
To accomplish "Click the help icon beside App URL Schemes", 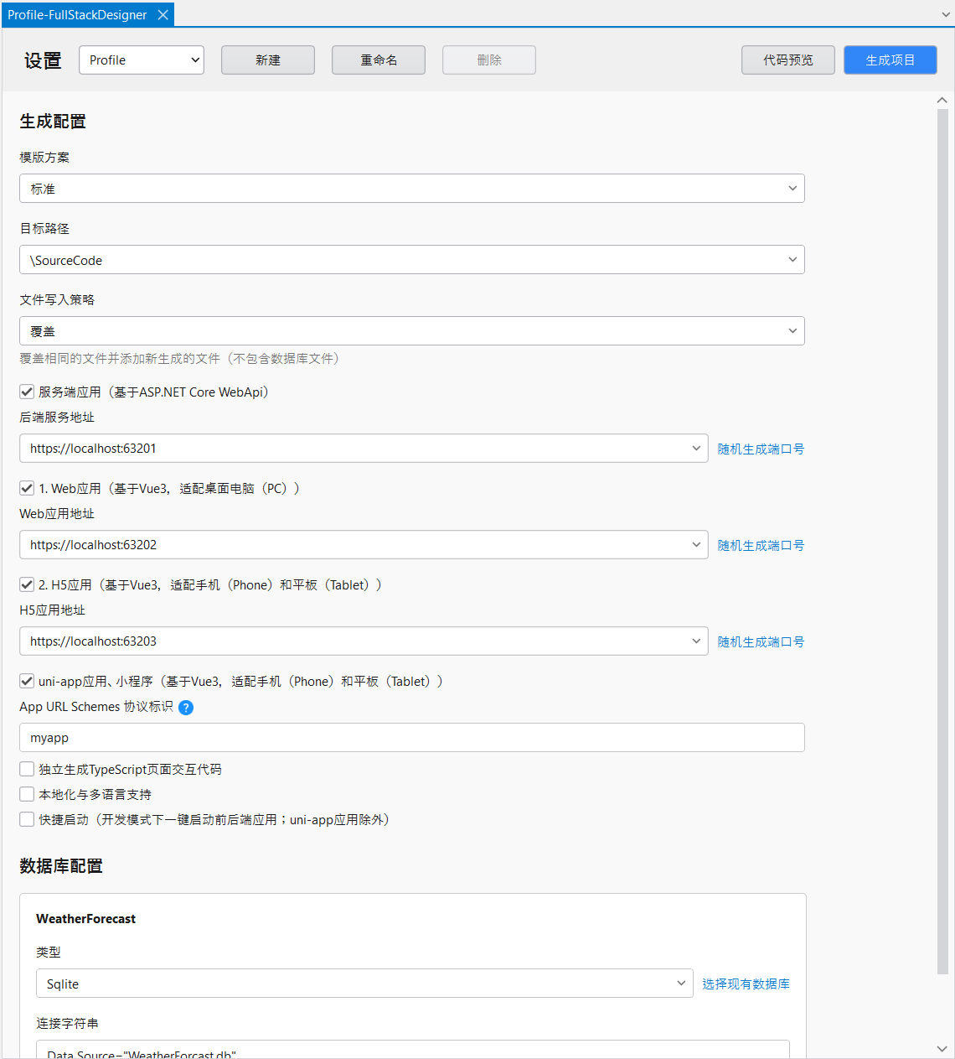I will tap(186, 708).
